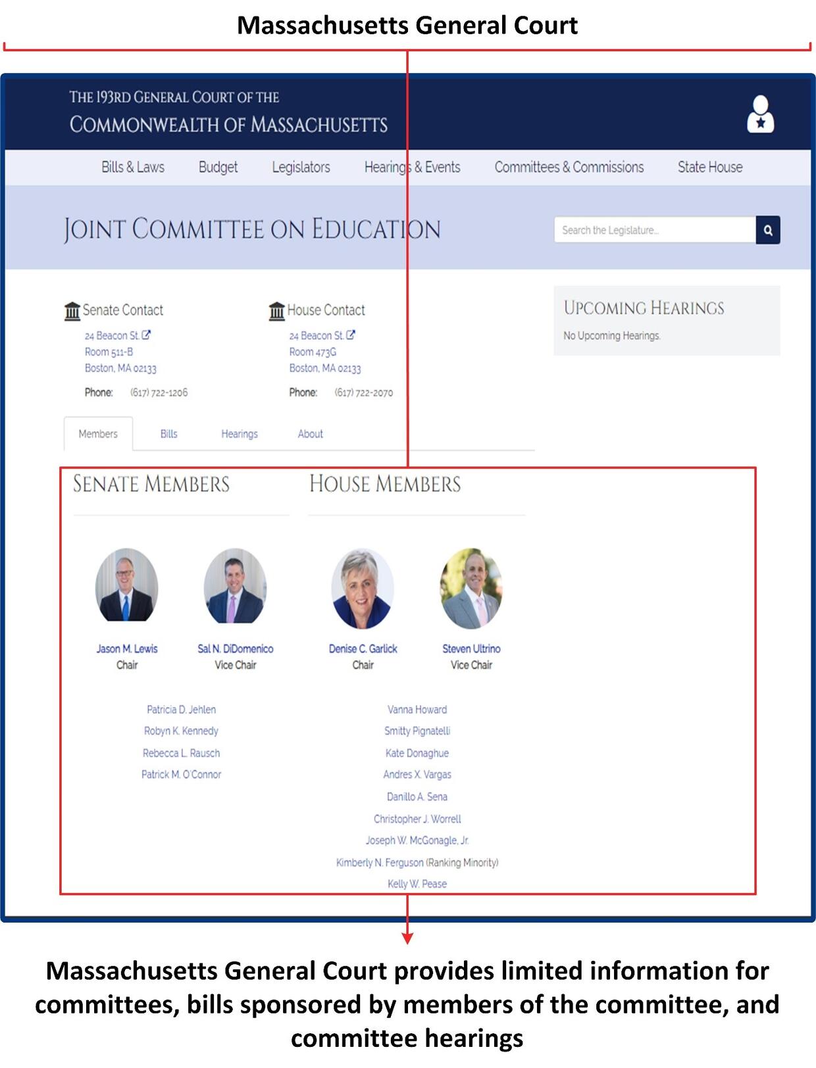Open the State House menu

tap(710, 167)
